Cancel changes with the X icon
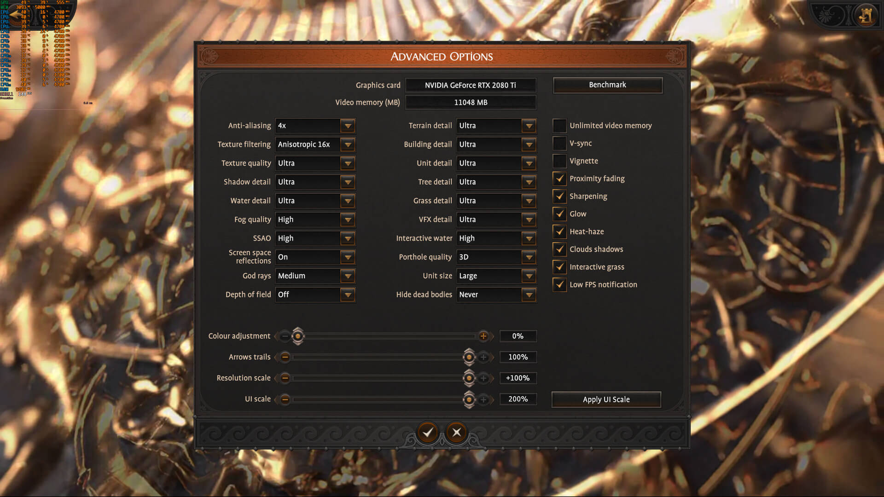 pos(456,433)
